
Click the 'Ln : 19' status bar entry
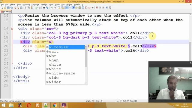pyautogui.click(x=119, y=101)
